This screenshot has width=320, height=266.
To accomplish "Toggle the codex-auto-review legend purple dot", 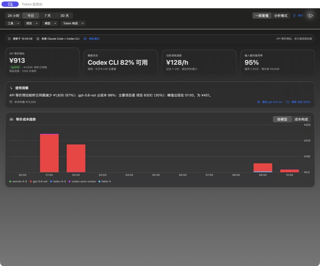I will coord(69,181).
